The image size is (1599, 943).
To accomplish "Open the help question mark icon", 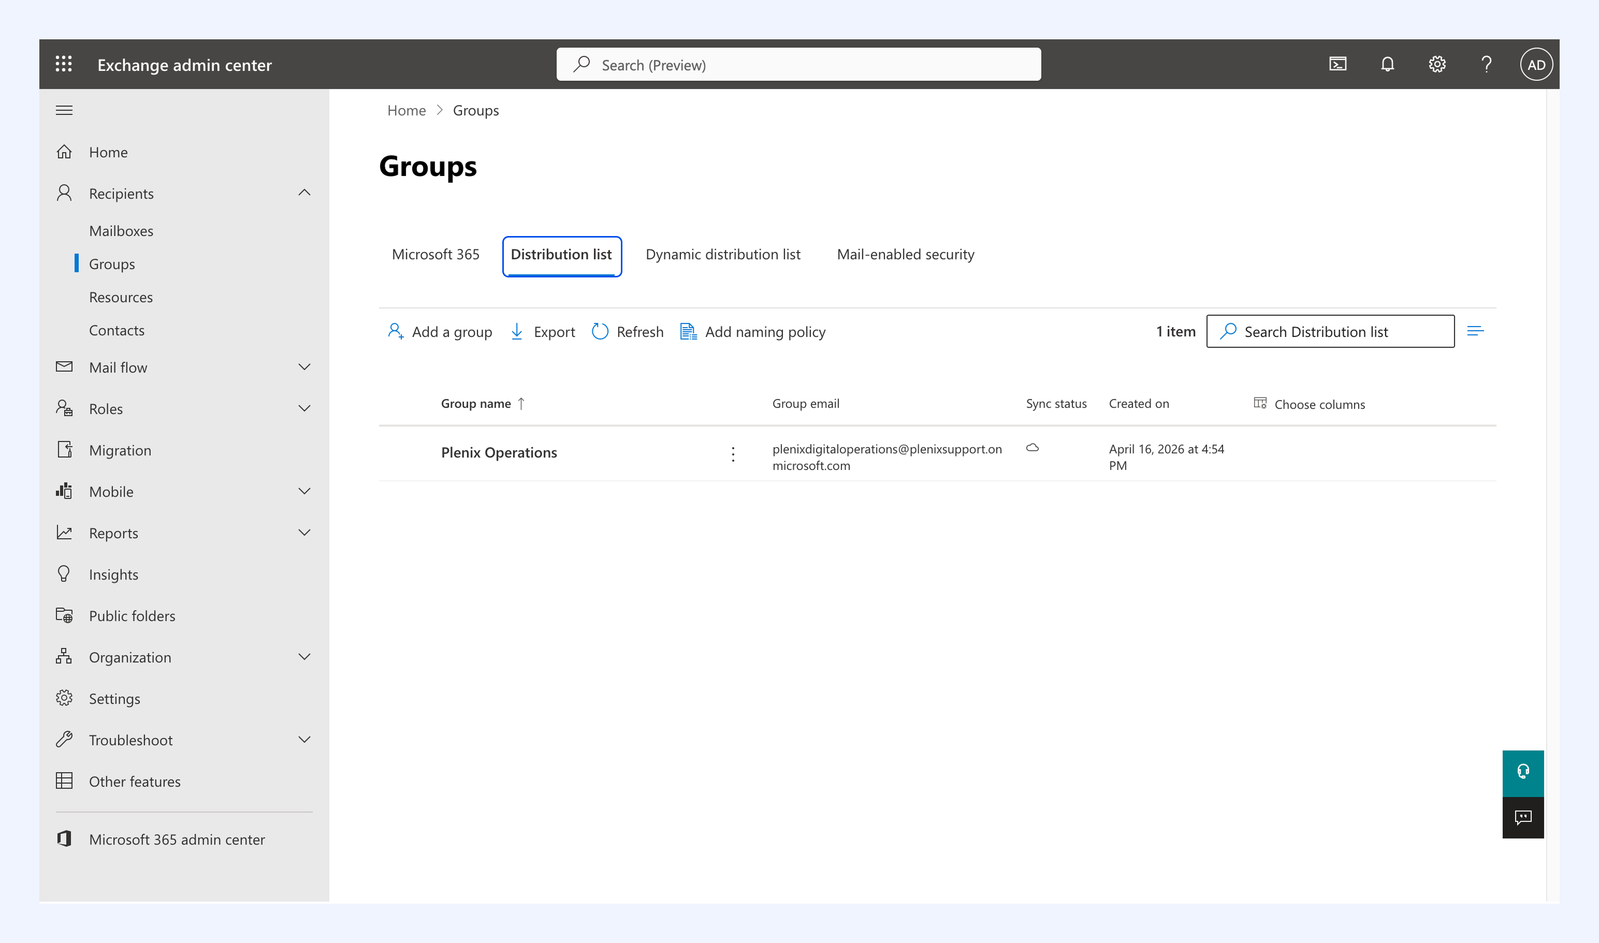I will click(x=1487, y=64).
